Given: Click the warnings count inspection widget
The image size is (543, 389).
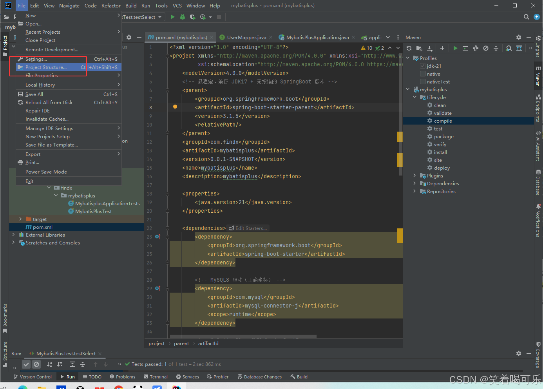Looking at the screenshot, I should [367, 48].
